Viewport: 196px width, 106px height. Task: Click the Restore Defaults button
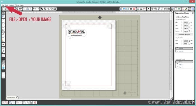184,34
